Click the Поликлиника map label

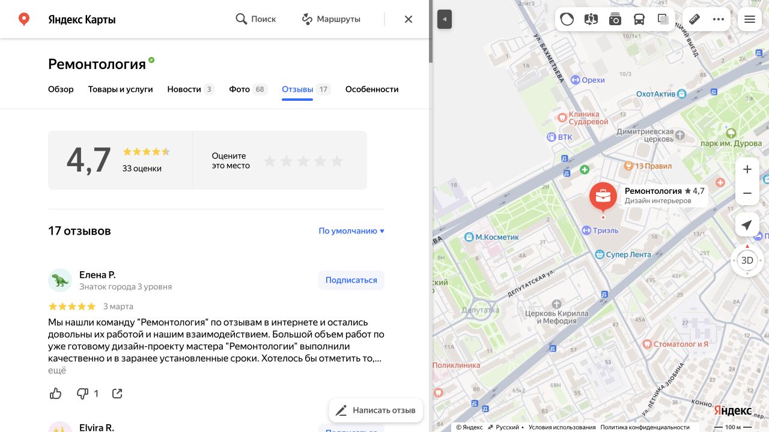457,365
